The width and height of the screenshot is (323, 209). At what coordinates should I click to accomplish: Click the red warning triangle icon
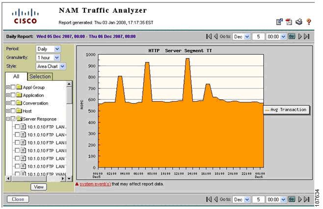77,184
